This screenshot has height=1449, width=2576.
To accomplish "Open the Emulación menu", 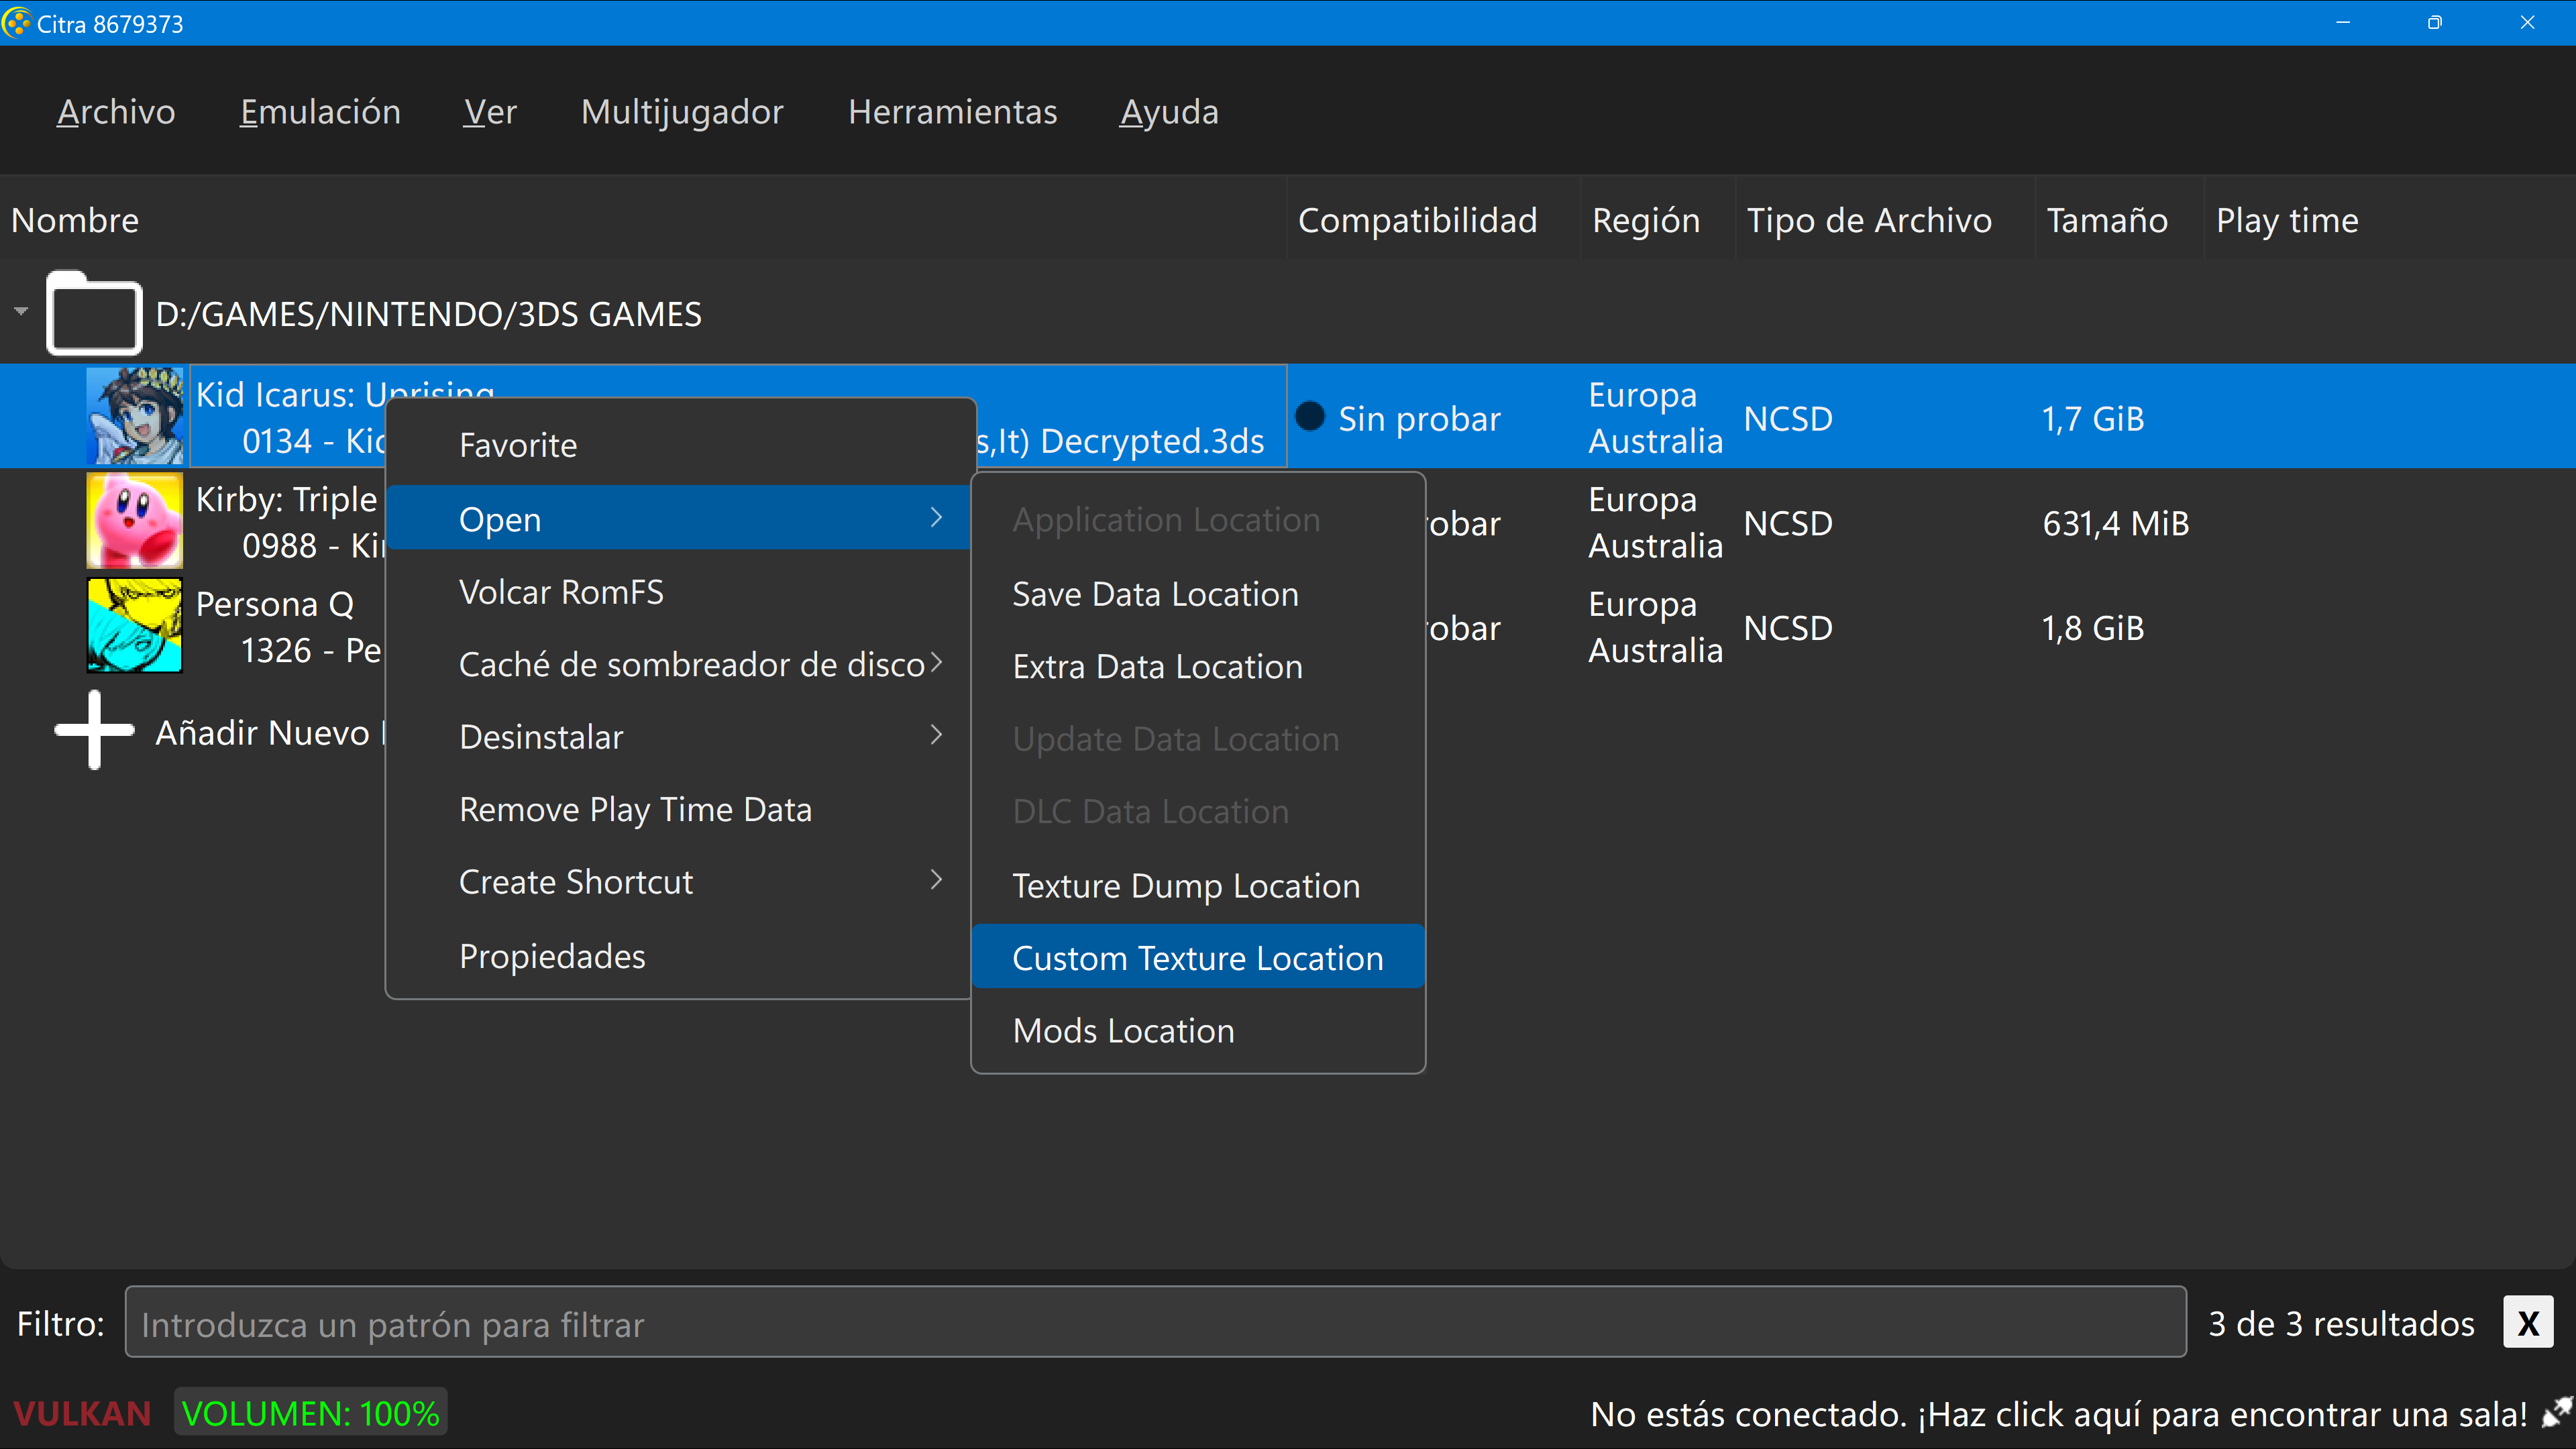I will tap(320, 112).
